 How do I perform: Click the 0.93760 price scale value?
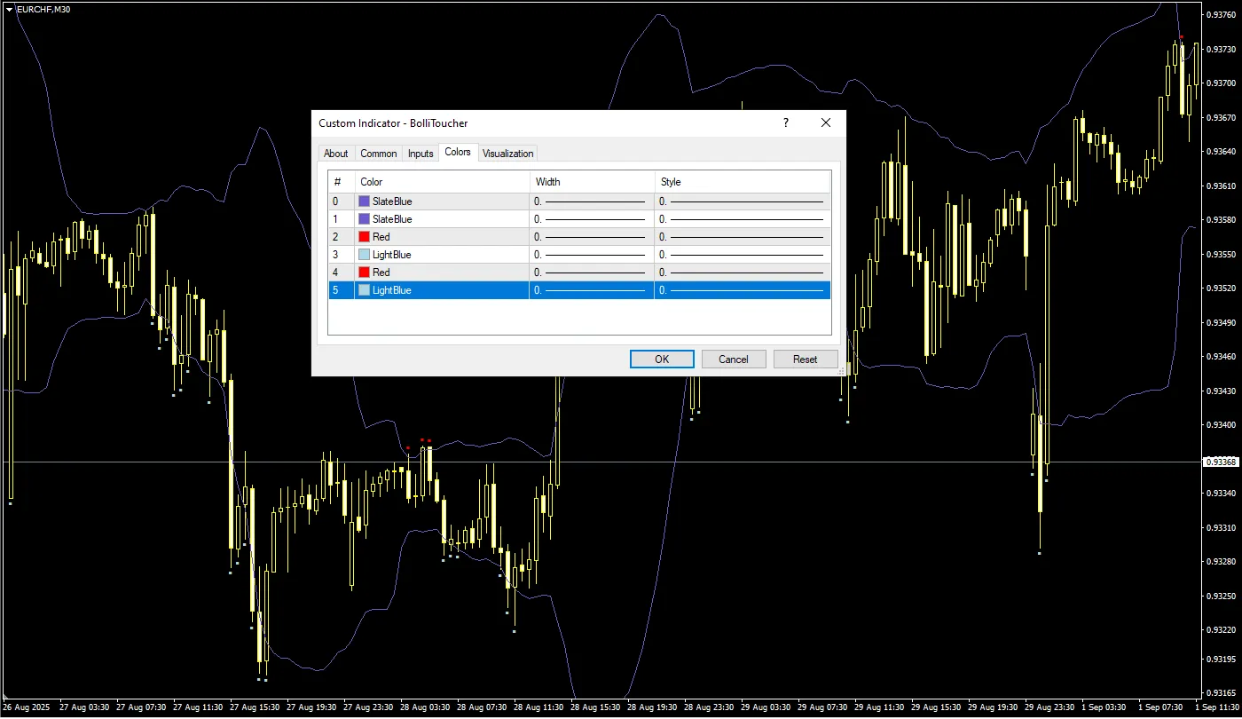click(1223, 14)
